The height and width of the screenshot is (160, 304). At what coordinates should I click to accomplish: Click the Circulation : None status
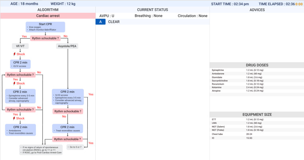(193, 16)
